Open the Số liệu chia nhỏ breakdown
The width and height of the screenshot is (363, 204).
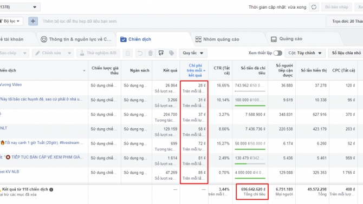346,53
